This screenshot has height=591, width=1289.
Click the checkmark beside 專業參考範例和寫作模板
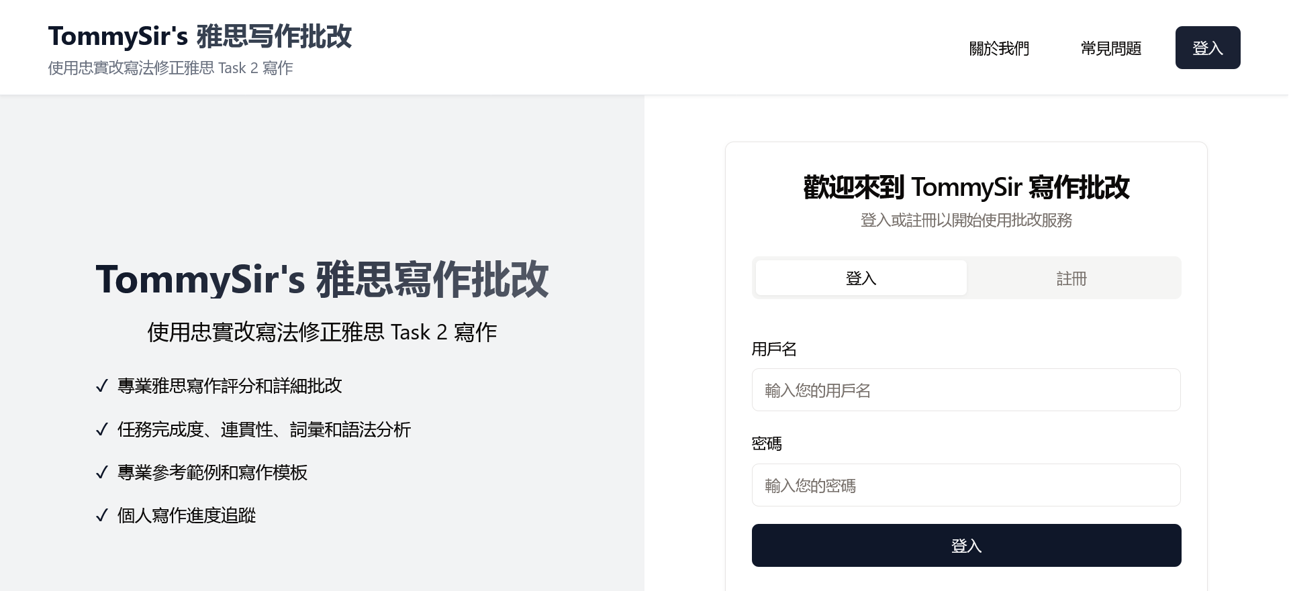point(102,473)
